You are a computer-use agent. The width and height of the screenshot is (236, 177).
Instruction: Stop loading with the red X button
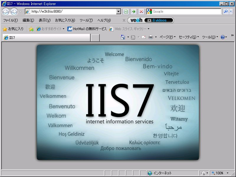[141, 12]
